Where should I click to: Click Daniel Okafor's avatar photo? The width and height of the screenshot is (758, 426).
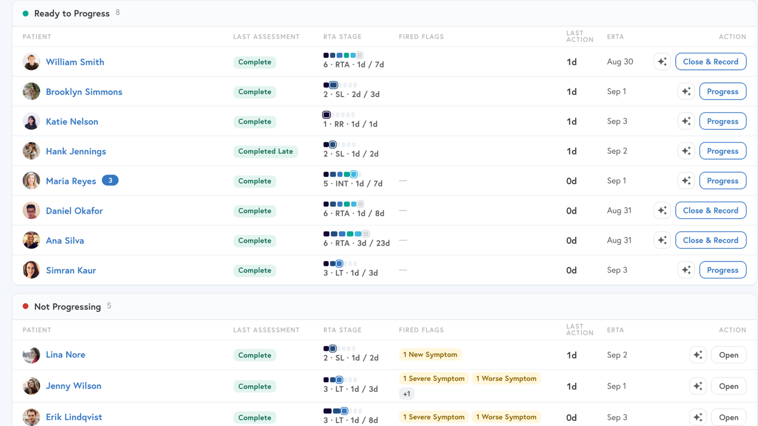coord(31,211)
